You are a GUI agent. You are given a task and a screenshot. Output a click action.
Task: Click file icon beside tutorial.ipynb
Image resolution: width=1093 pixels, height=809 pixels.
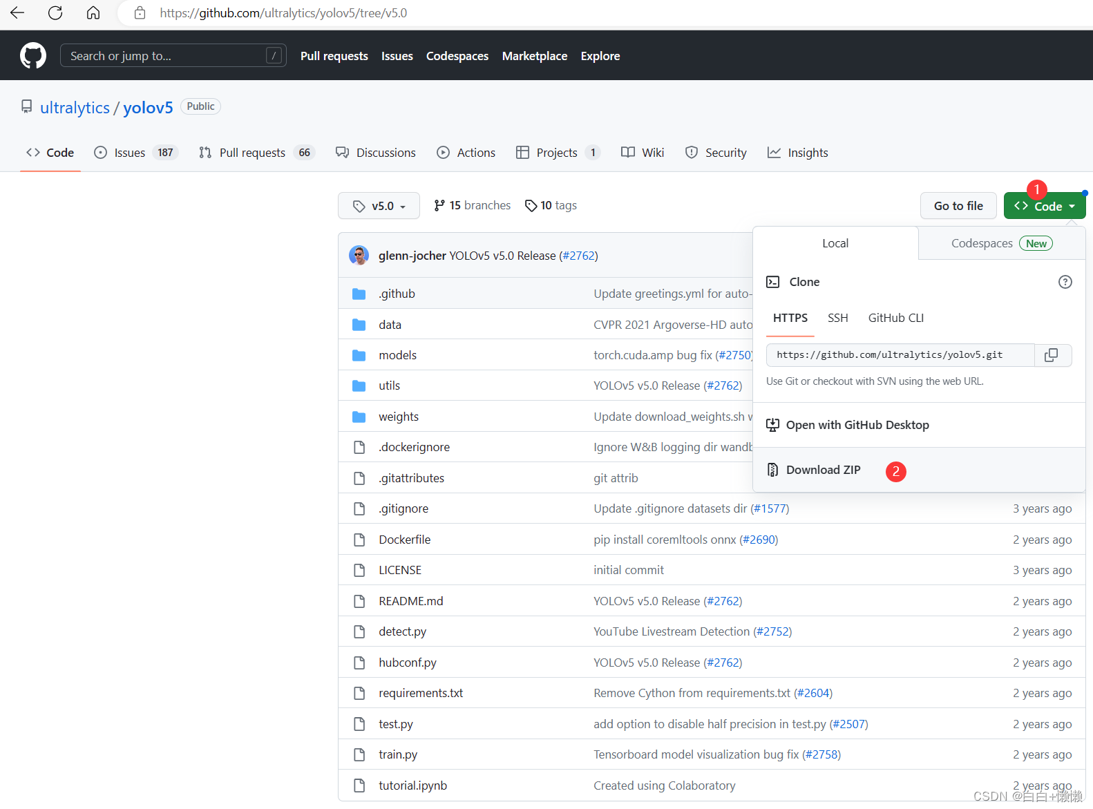(359, 786)
